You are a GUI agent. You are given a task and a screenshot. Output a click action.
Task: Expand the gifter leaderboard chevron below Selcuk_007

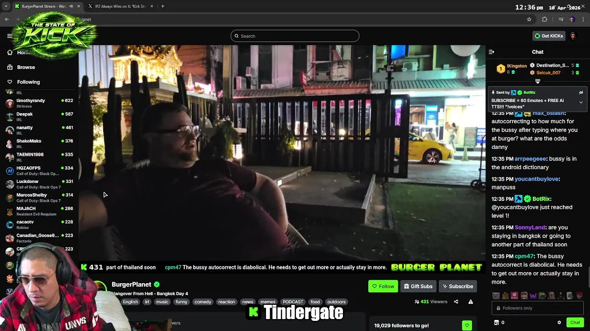point(537,81)
